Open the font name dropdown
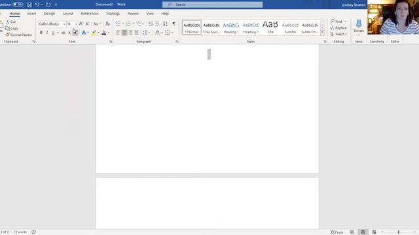Viewport: 419px width, 235px height. pyautogui.click(x=64, y=24)
